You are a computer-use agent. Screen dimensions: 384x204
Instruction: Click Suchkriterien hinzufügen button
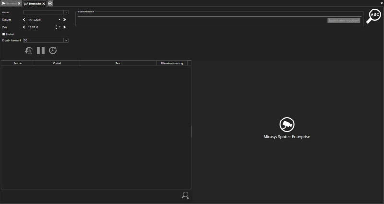tap(344, 21)
